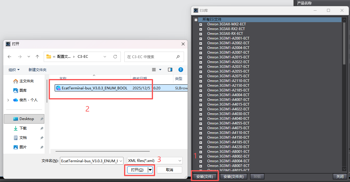
Task: Refresh the C3-EC folder listing
Action: (x=115, y=57)
